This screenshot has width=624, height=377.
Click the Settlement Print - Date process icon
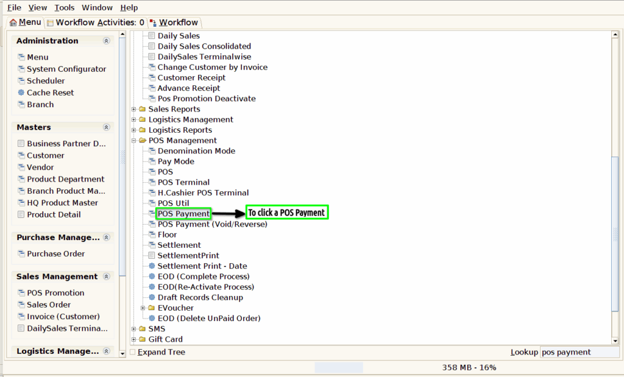(152, 266)
